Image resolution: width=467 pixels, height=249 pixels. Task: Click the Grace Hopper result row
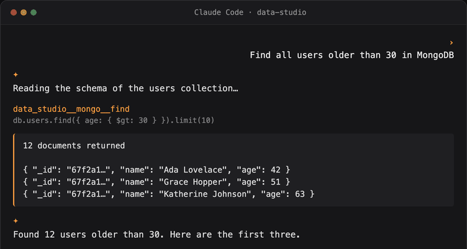(x=156, y=182)
